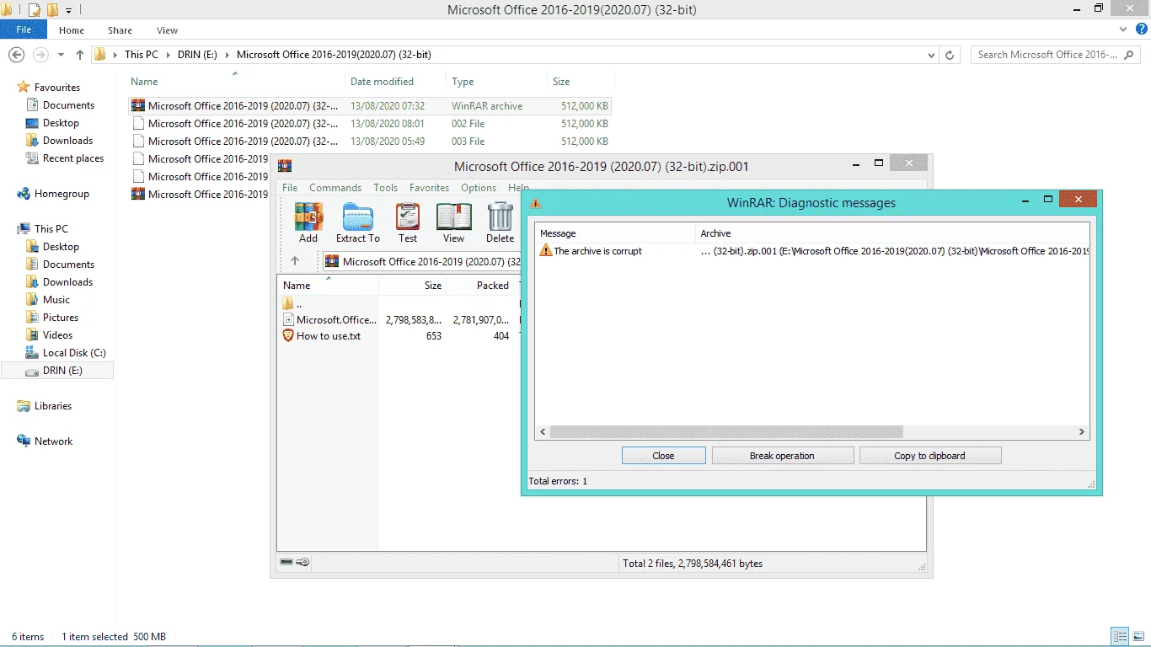This screenshot has width=1151, height=647.
Task: Go up one folder in Explorer
Action: (80, 55)
